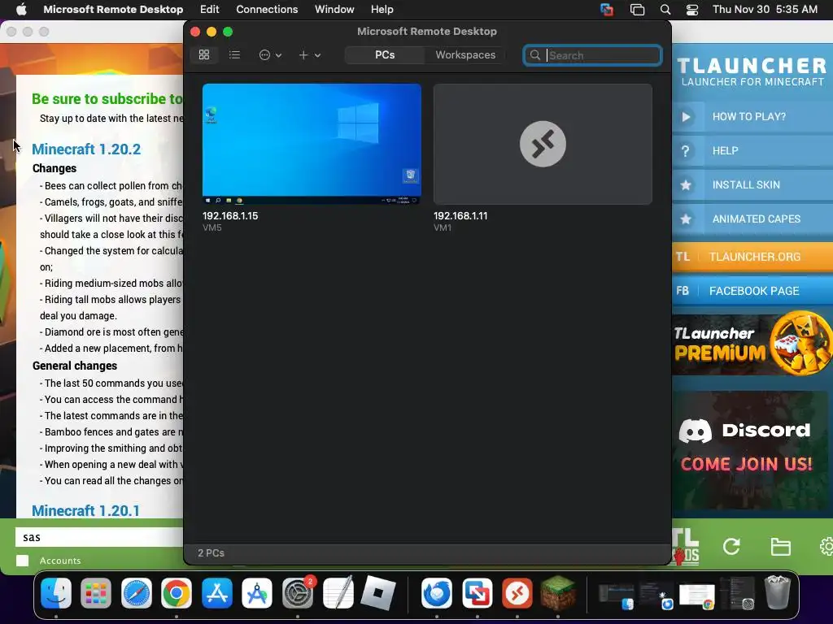Open System Preferences from the Dock

(x=298, y=592)
